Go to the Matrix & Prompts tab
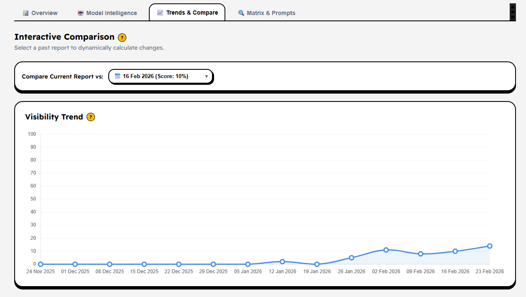Image resolution: width=526 pixels, height=297 pixels. coord(266,13)
